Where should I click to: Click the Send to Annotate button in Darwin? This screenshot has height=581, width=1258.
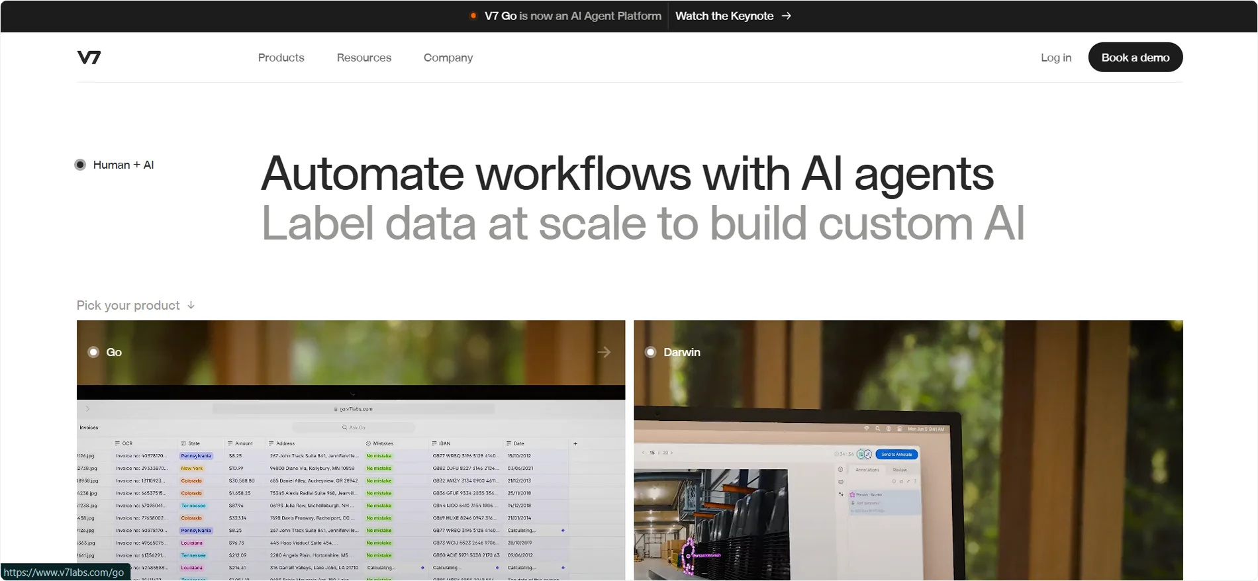click(896, 455)
